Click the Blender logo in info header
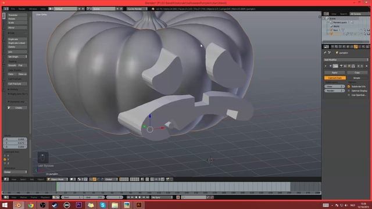 point(153,9)
